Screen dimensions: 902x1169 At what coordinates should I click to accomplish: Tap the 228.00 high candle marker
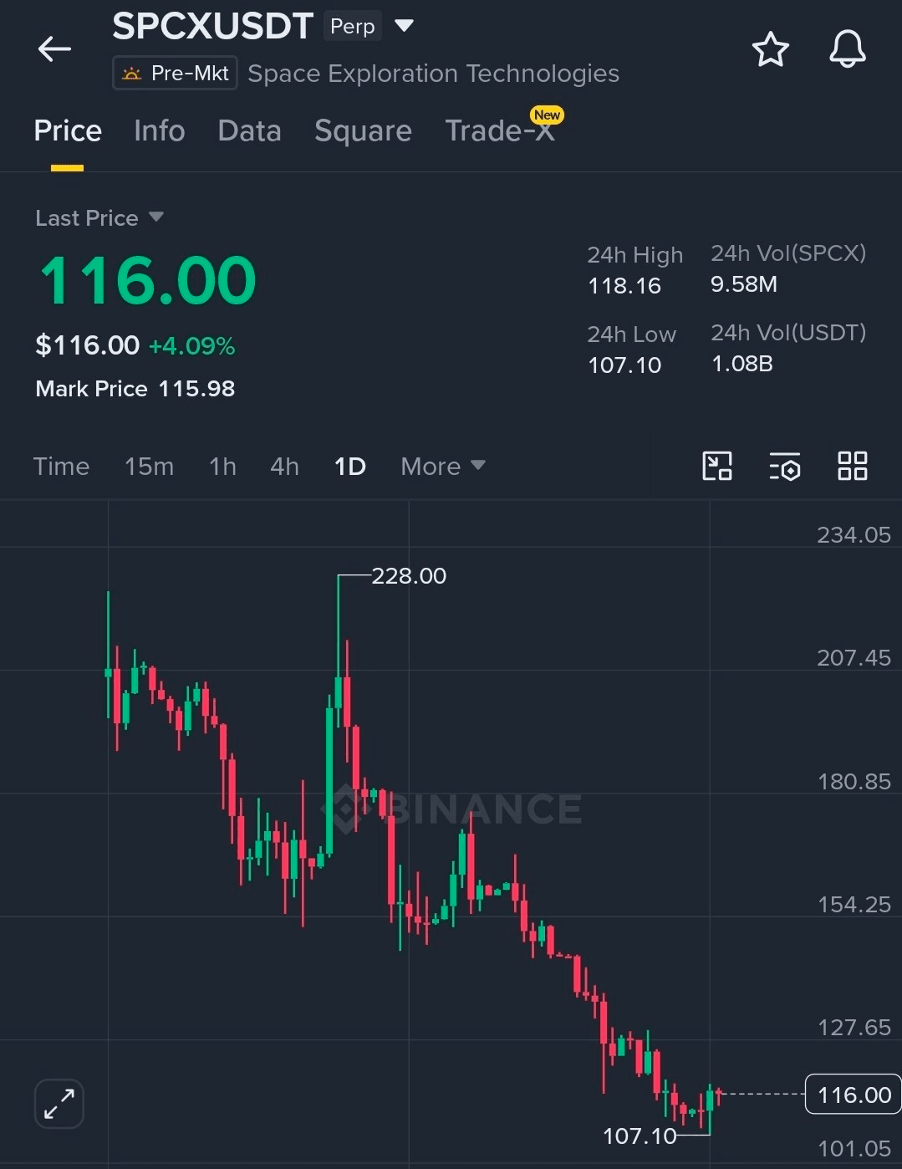point(409,576)
